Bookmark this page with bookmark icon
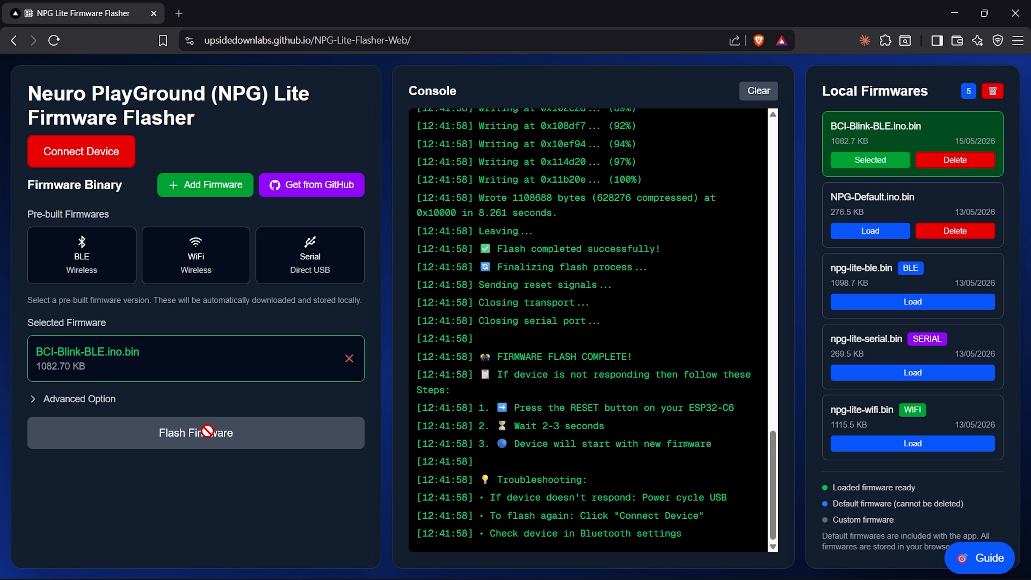The height and width of the screenshot is (580, 1031). click(x=163, y=40)
